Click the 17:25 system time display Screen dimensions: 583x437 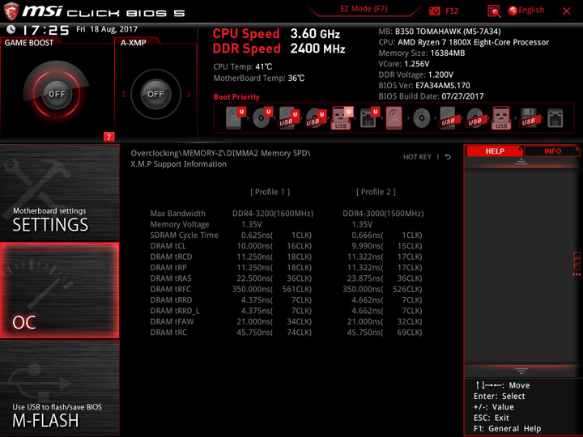point(46,30)
